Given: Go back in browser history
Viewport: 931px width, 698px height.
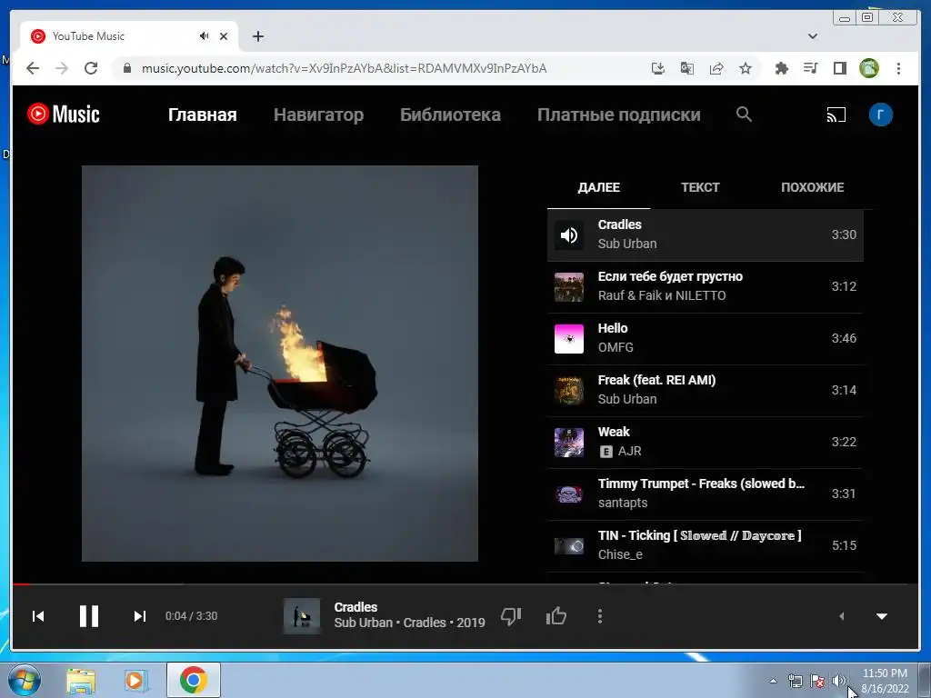Looking at the screenshot, I should [33, 68].
